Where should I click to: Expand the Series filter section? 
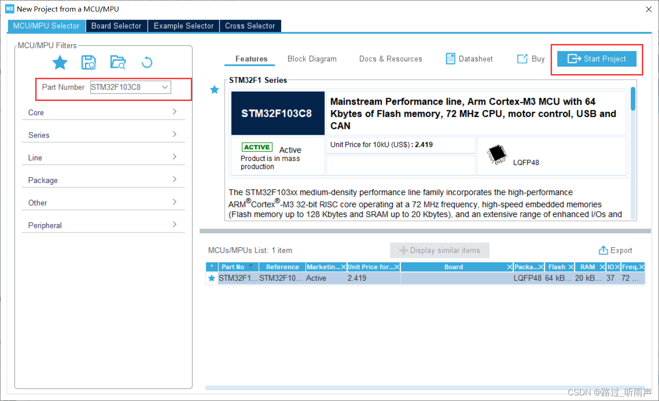[103, 135]
